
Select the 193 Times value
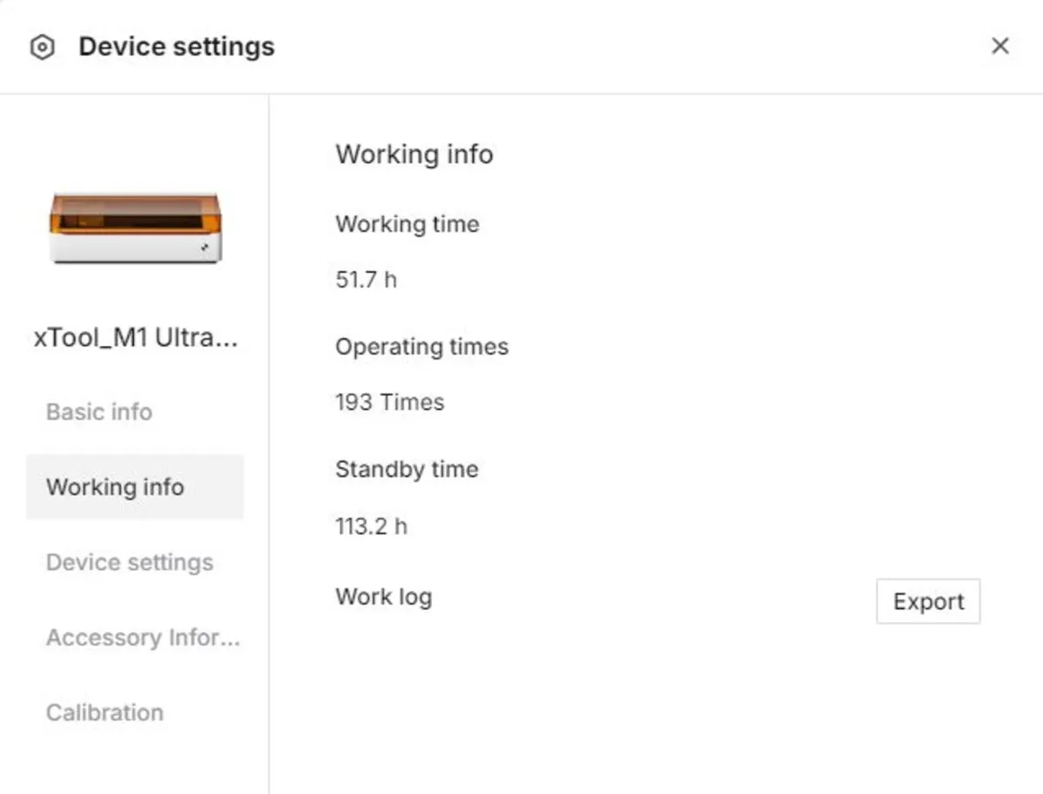tap(389, 402)
